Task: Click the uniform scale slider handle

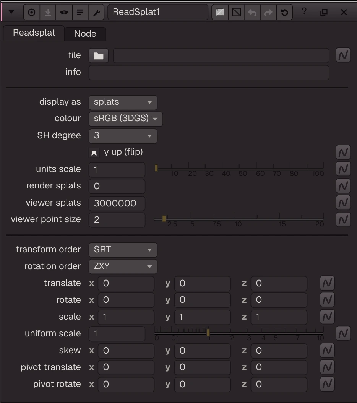Action: point(208,333)
